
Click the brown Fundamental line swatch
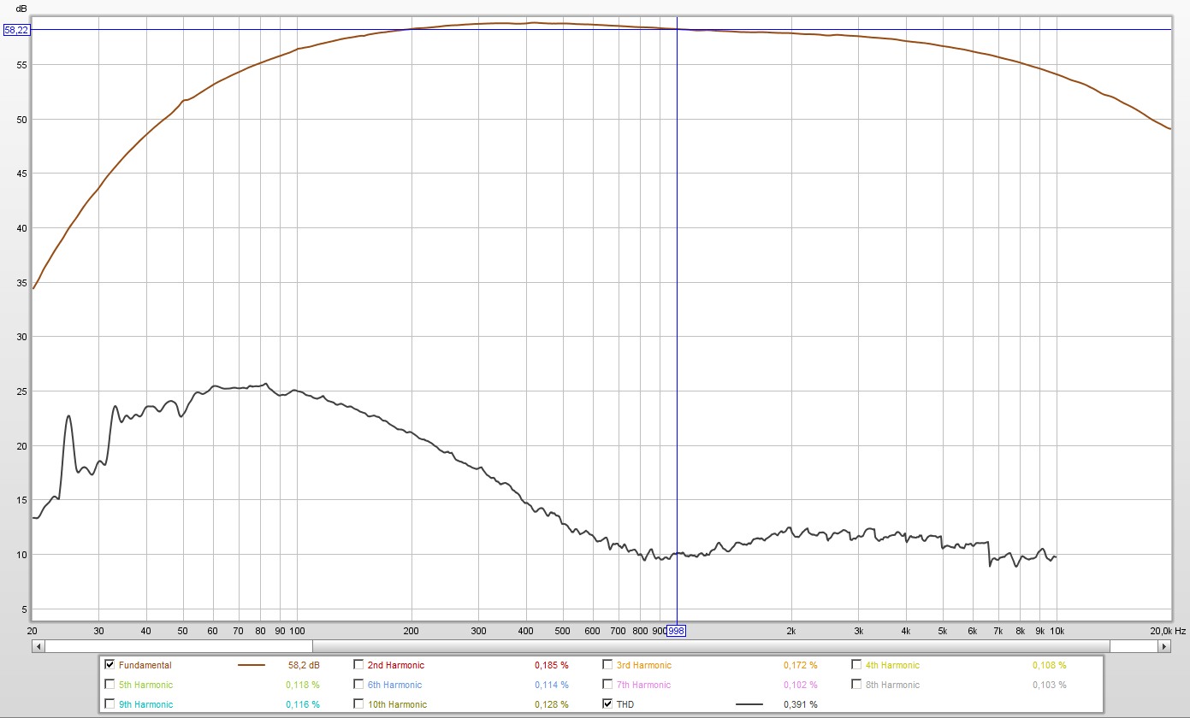point(251,665)
